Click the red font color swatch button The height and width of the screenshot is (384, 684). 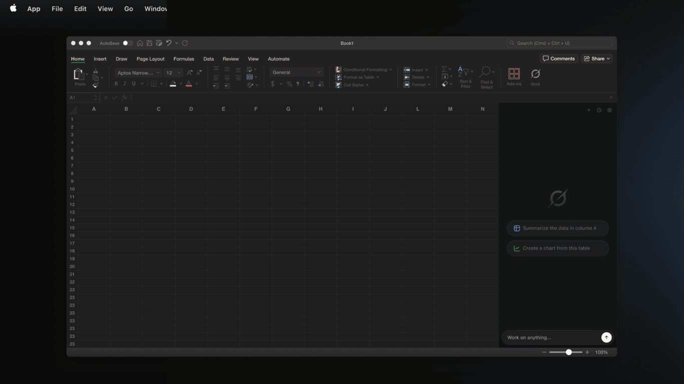coord(189,84)
